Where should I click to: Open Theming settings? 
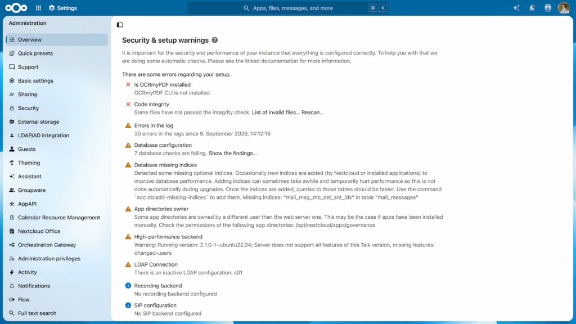pyautogui.click(x=57, y=163)
